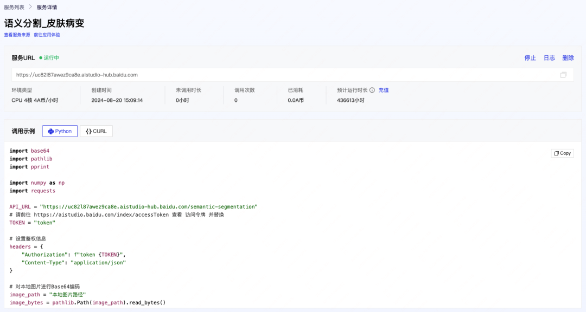586x312 pixels.
Task: Click the import requests code line
Action: coord(32,191)
